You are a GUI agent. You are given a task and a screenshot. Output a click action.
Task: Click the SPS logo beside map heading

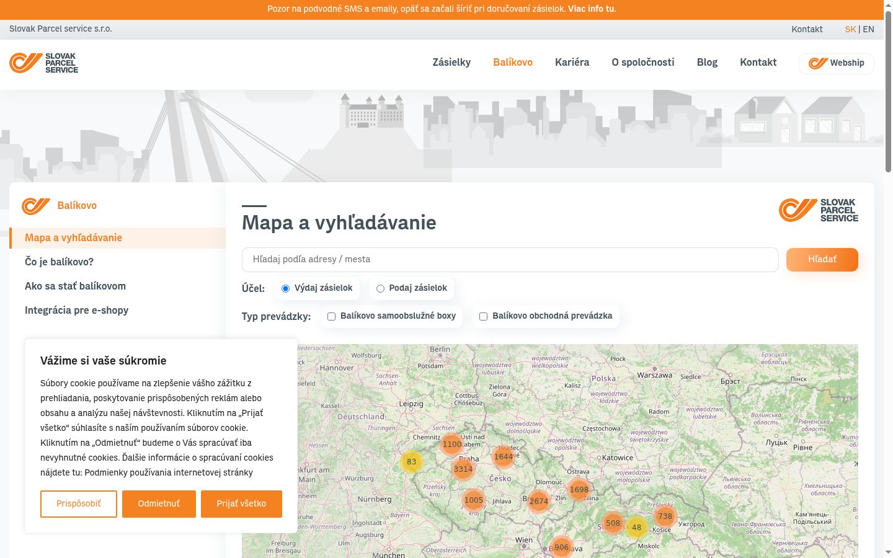(819, 210)
